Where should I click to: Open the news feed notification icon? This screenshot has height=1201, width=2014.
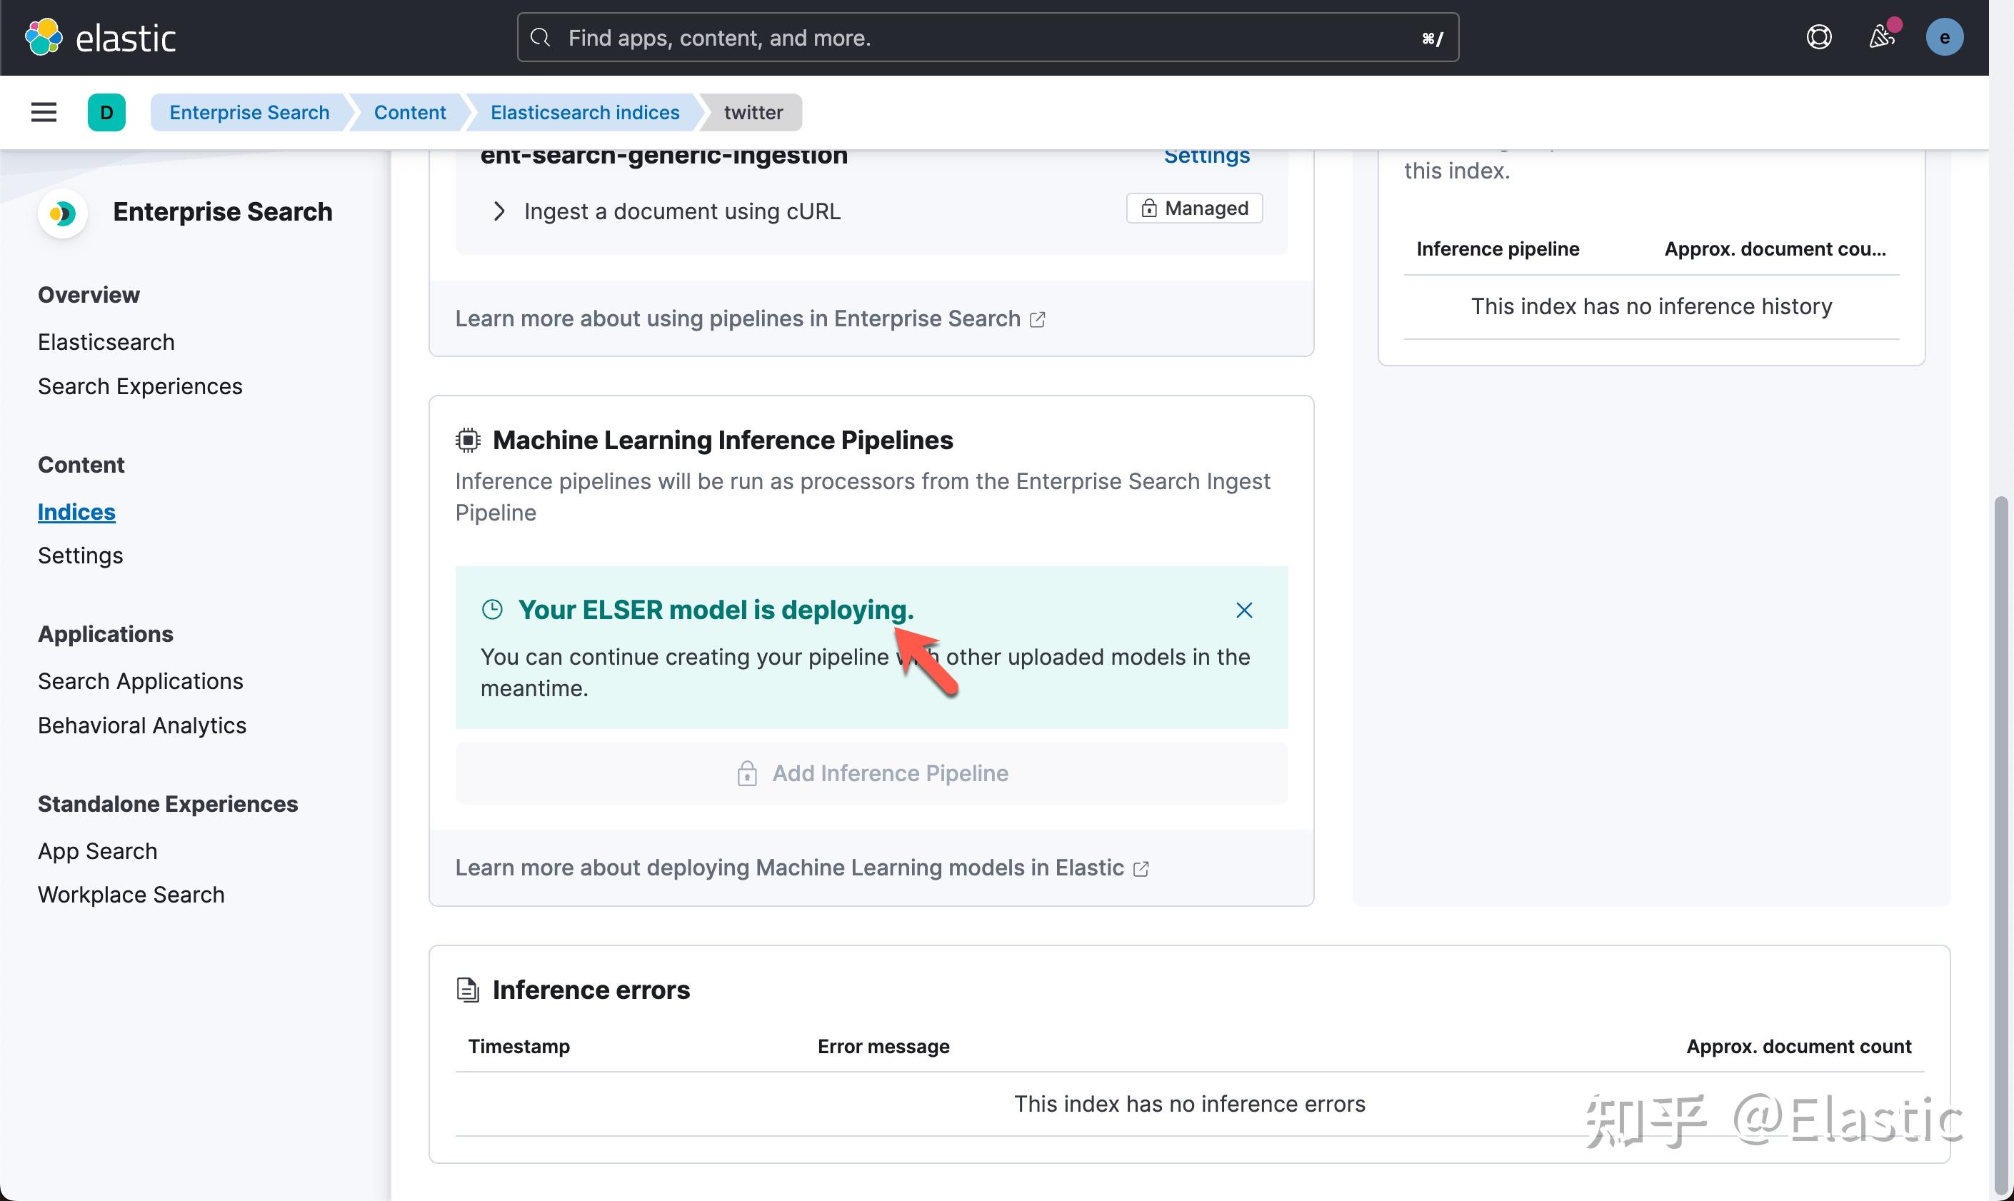coord(1883,37)
